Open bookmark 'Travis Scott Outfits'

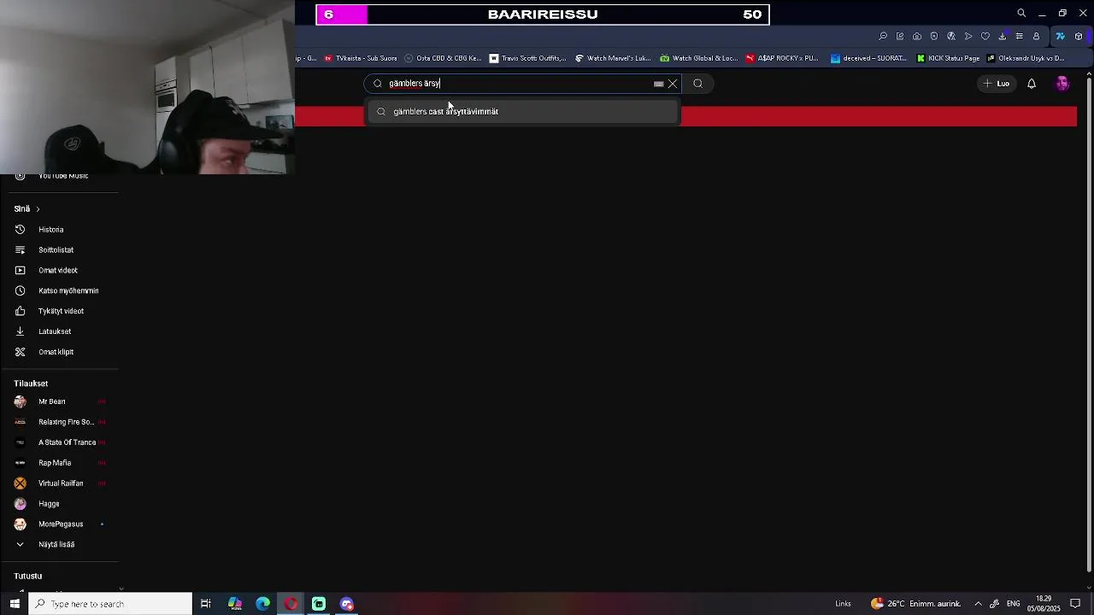pyautogui.click(x=527, y=58)
